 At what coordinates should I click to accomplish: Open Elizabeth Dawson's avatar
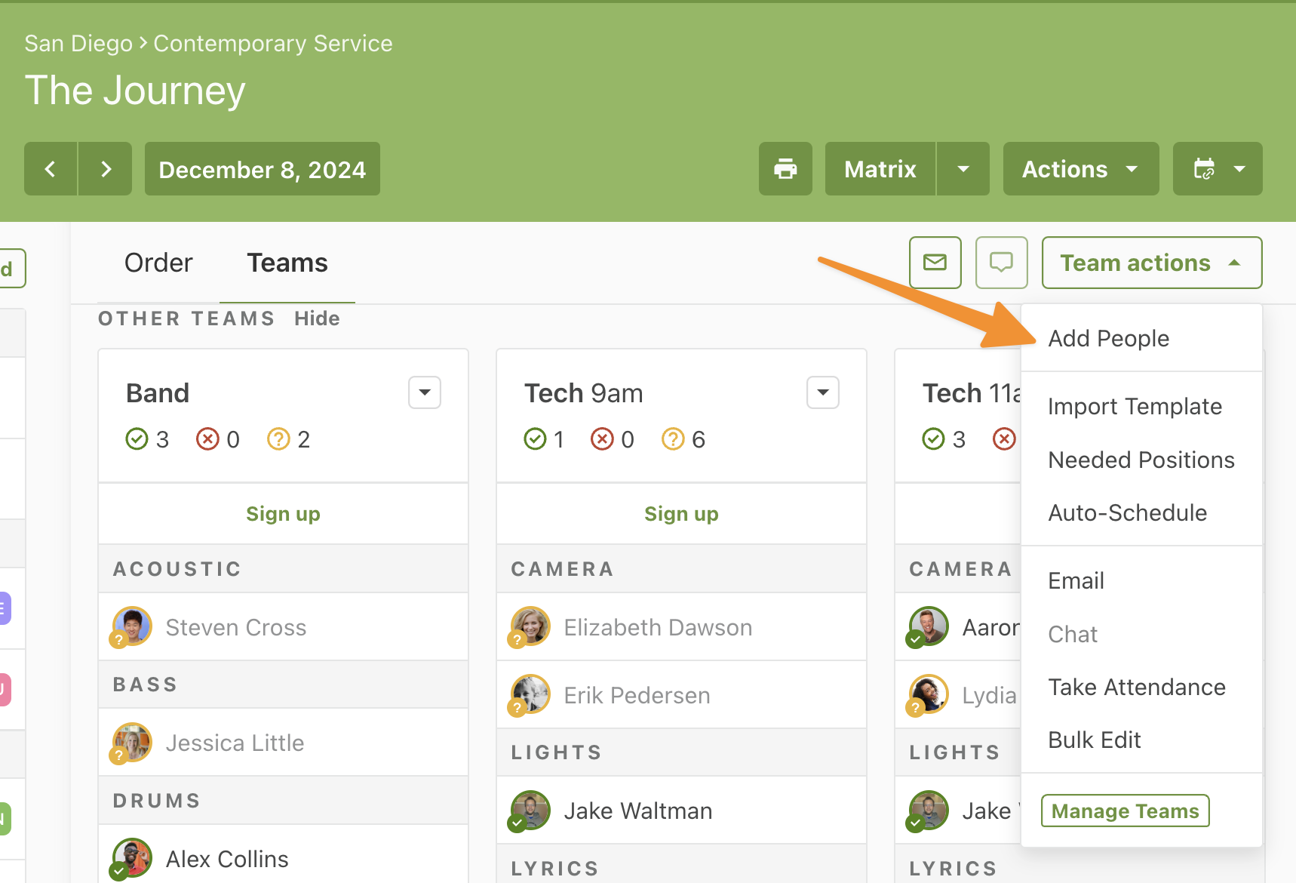[530, 626]
